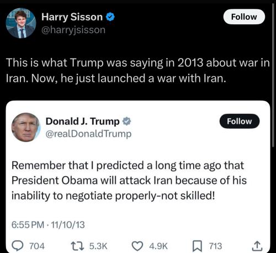Open the 6:55 PM 11/10/13 timestamp
This screenshot has height=253, width=276.
pos(48,225)
